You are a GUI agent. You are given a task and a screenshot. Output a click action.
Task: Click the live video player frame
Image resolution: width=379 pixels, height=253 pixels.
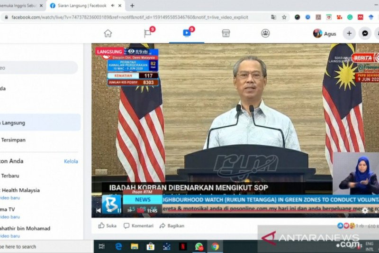click(235, 130)
